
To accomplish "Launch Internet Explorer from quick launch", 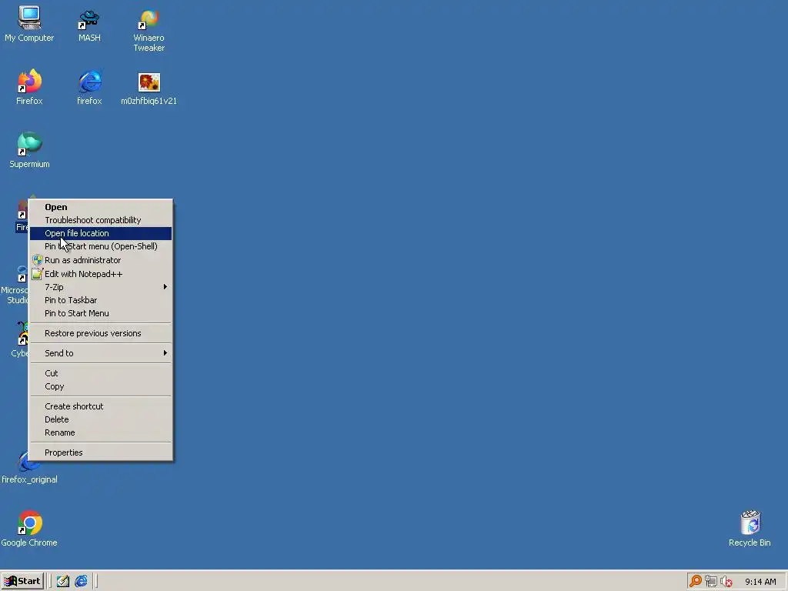I will (x=81, y=581).
